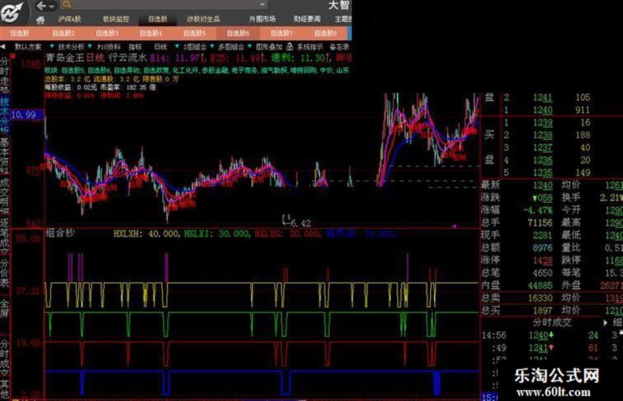Click inside the stock search field
Viewport: 623px width, 401px height.
coord(165,5)
